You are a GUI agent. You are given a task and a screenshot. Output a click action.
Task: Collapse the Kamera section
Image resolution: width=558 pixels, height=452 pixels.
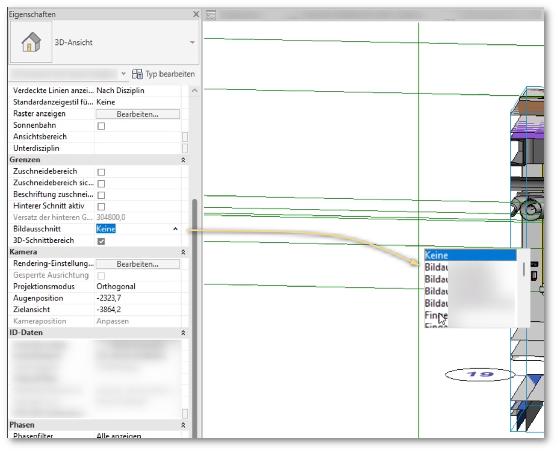coord(183,252)
